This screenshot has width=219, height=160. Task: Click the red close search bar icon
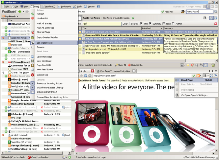[x=216, y=24]
